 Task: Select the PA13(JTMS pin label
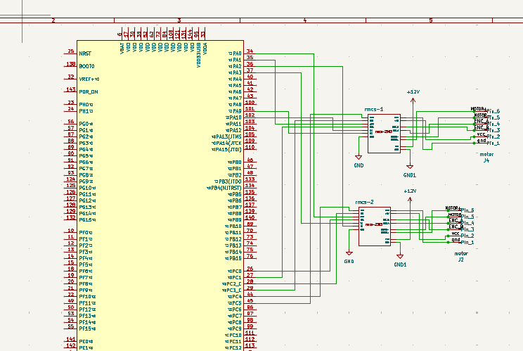[x=227, y=136]
